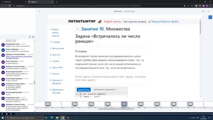Open the Занятие 10 lesson link
Screen dimensions: 213x120
click(93, 29)
